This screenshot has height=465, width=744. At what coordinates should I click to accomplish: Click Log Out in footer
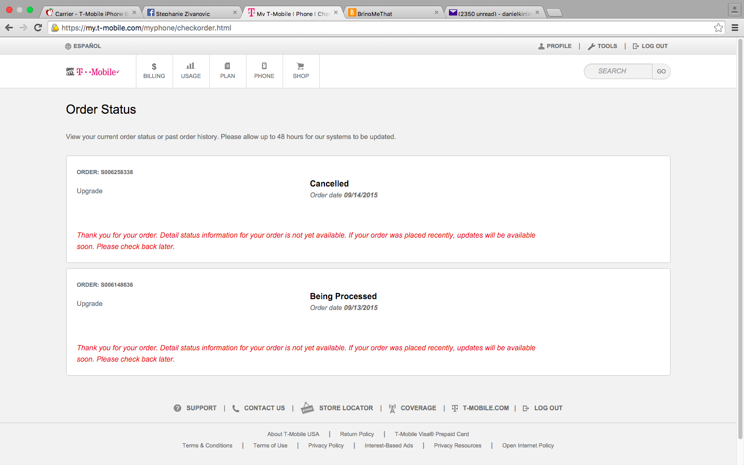548,408
